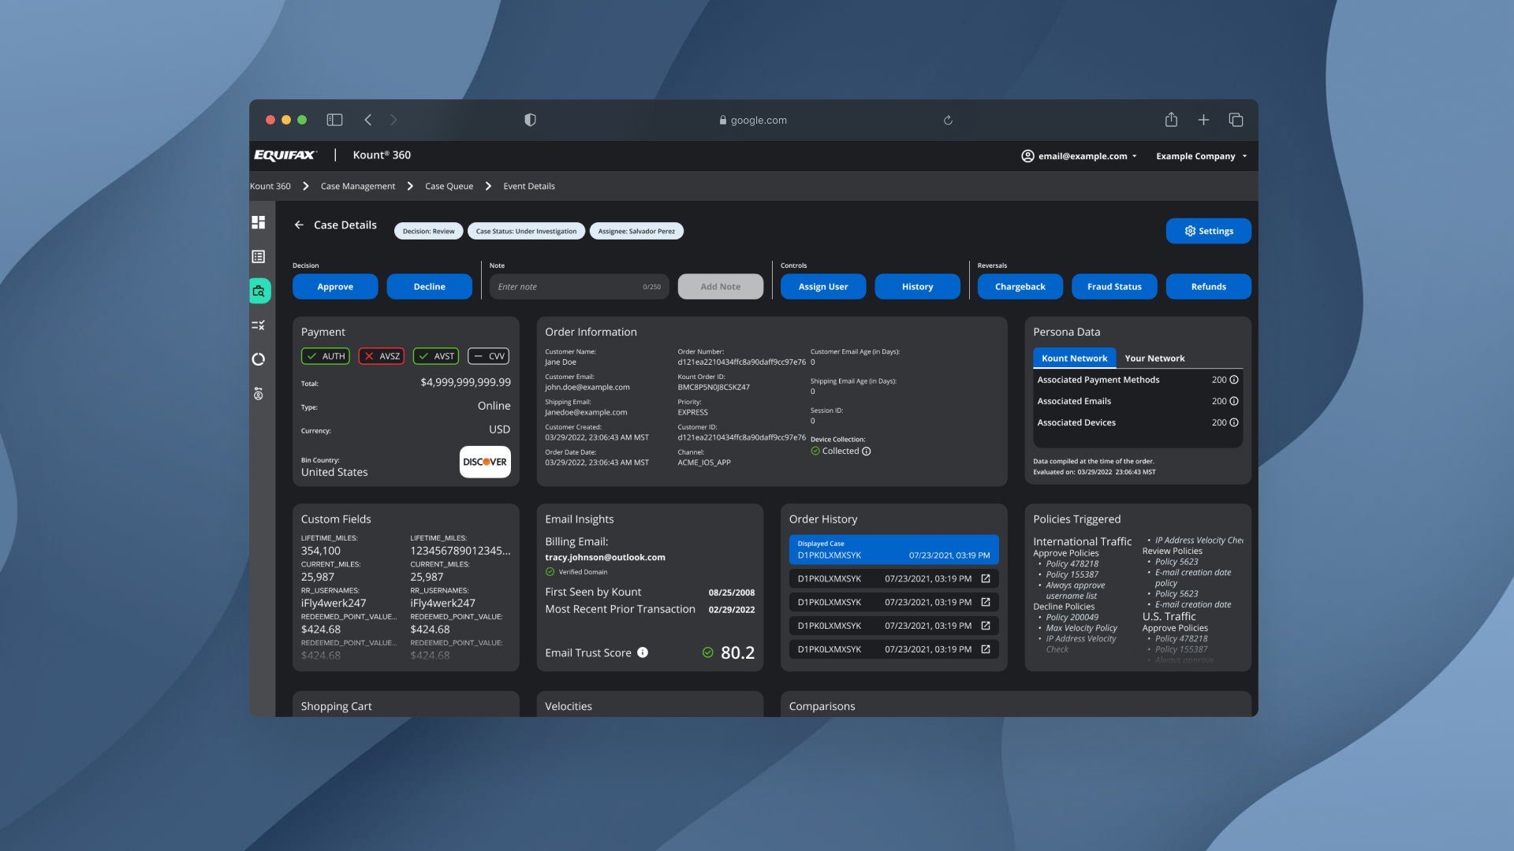Go to Case Queue breadcrumb

coord(449,186)
